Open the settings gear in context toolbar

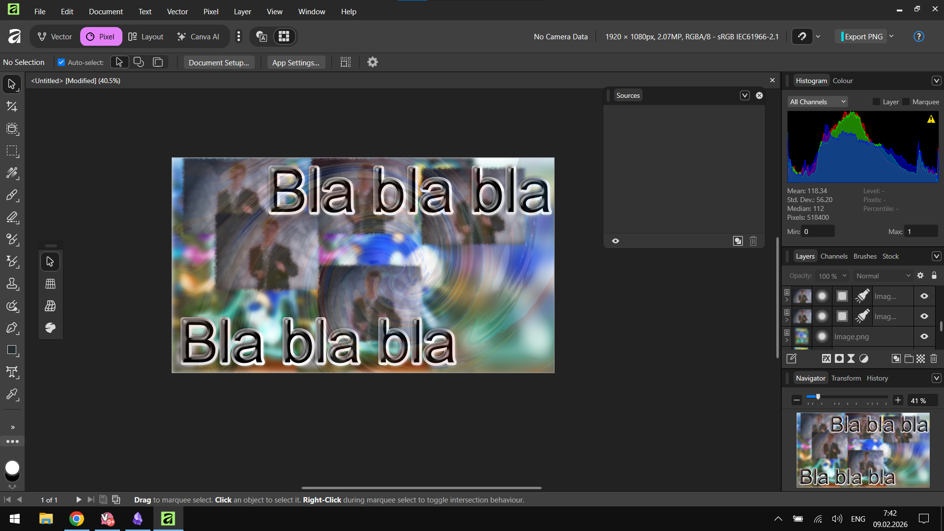pyautogui.click(x=373, y=62)
